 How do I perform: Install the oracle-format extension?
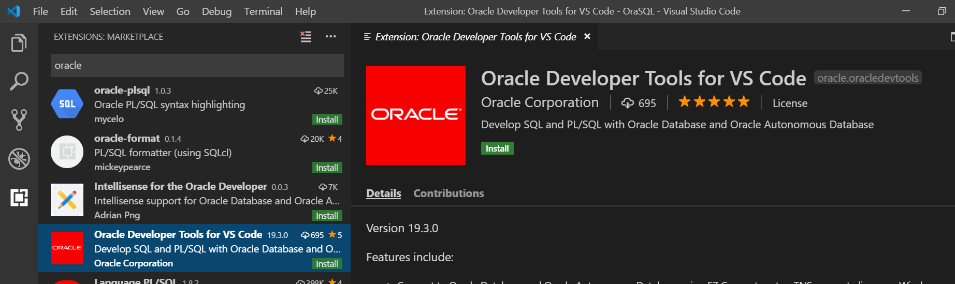327,168
